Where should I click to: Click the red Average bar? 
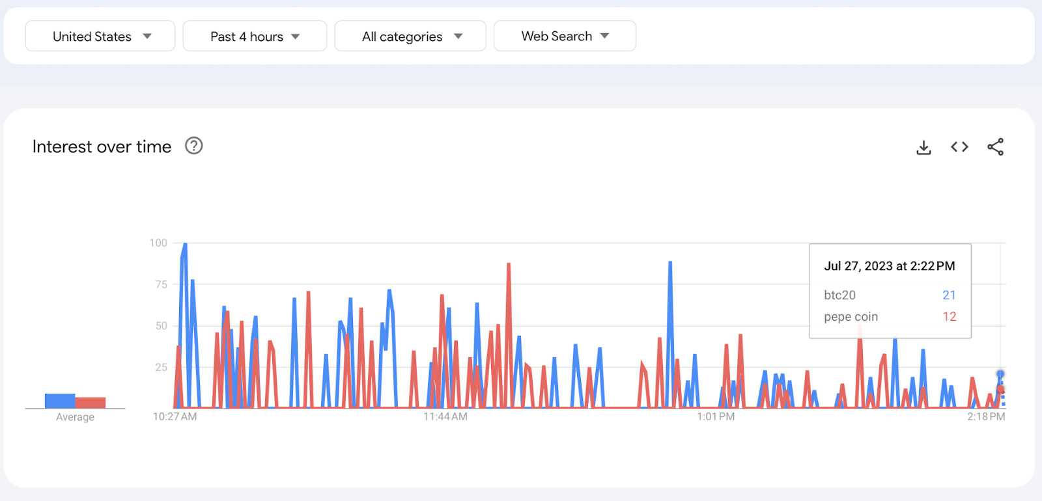[x=91, y=403]
